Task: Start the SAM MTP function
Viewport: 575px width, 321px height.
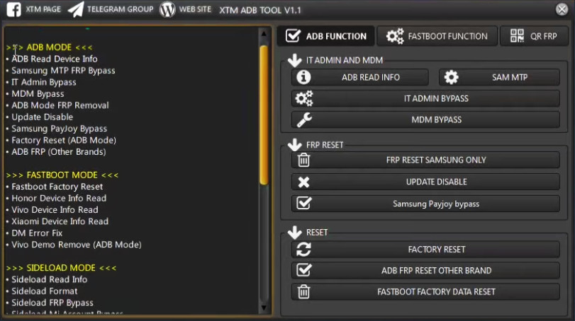Action: coord(499,77)
